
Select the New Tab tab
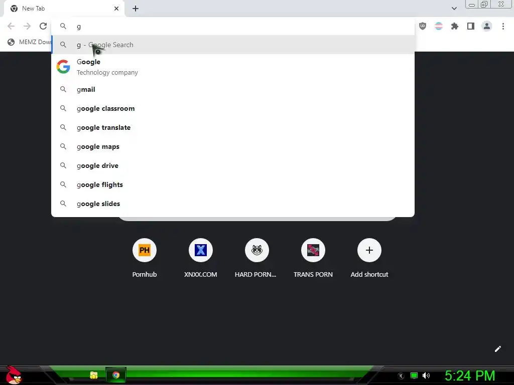(64, 9)
